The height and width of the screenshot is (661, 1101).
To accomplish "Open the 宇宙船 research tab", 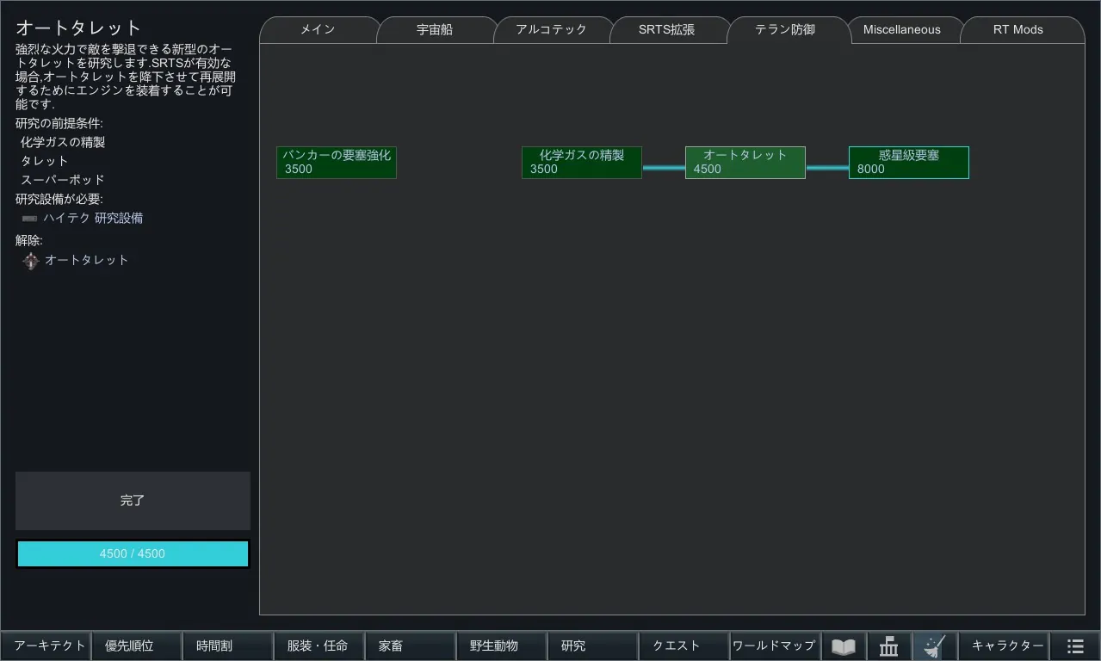I will pos(435,29).
